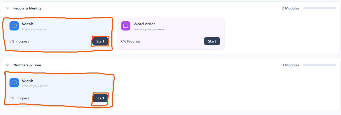Open the Vocab title in Numbers & Time

click(x=27, y=81)
